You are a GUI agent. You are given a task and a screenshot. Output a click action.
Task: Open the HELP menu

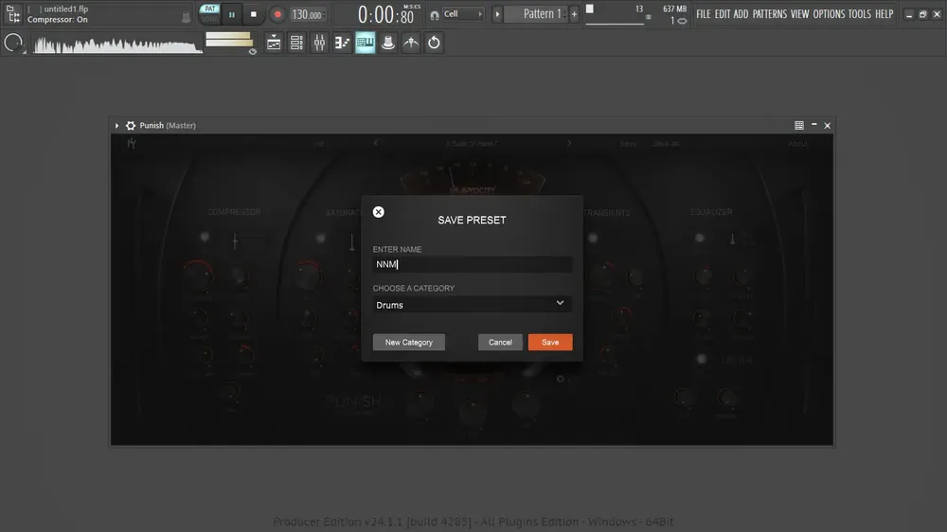coord(884,14)
